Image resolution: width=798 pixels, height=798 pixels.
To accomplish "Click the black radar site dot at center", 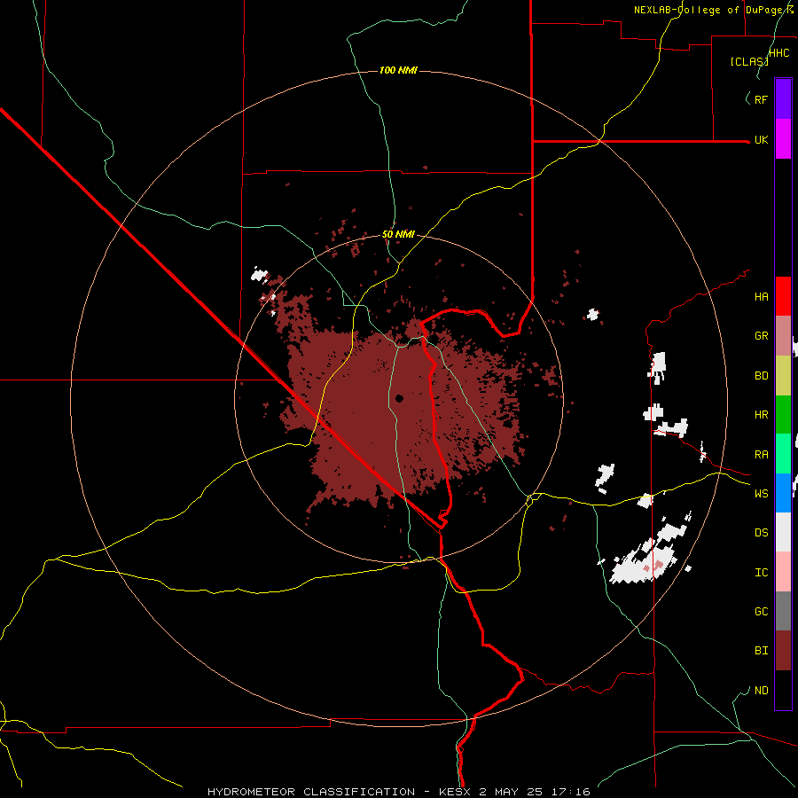I will pos(399,398).
